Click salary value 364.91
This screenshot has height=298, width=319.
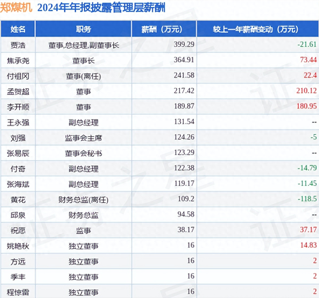184,60
